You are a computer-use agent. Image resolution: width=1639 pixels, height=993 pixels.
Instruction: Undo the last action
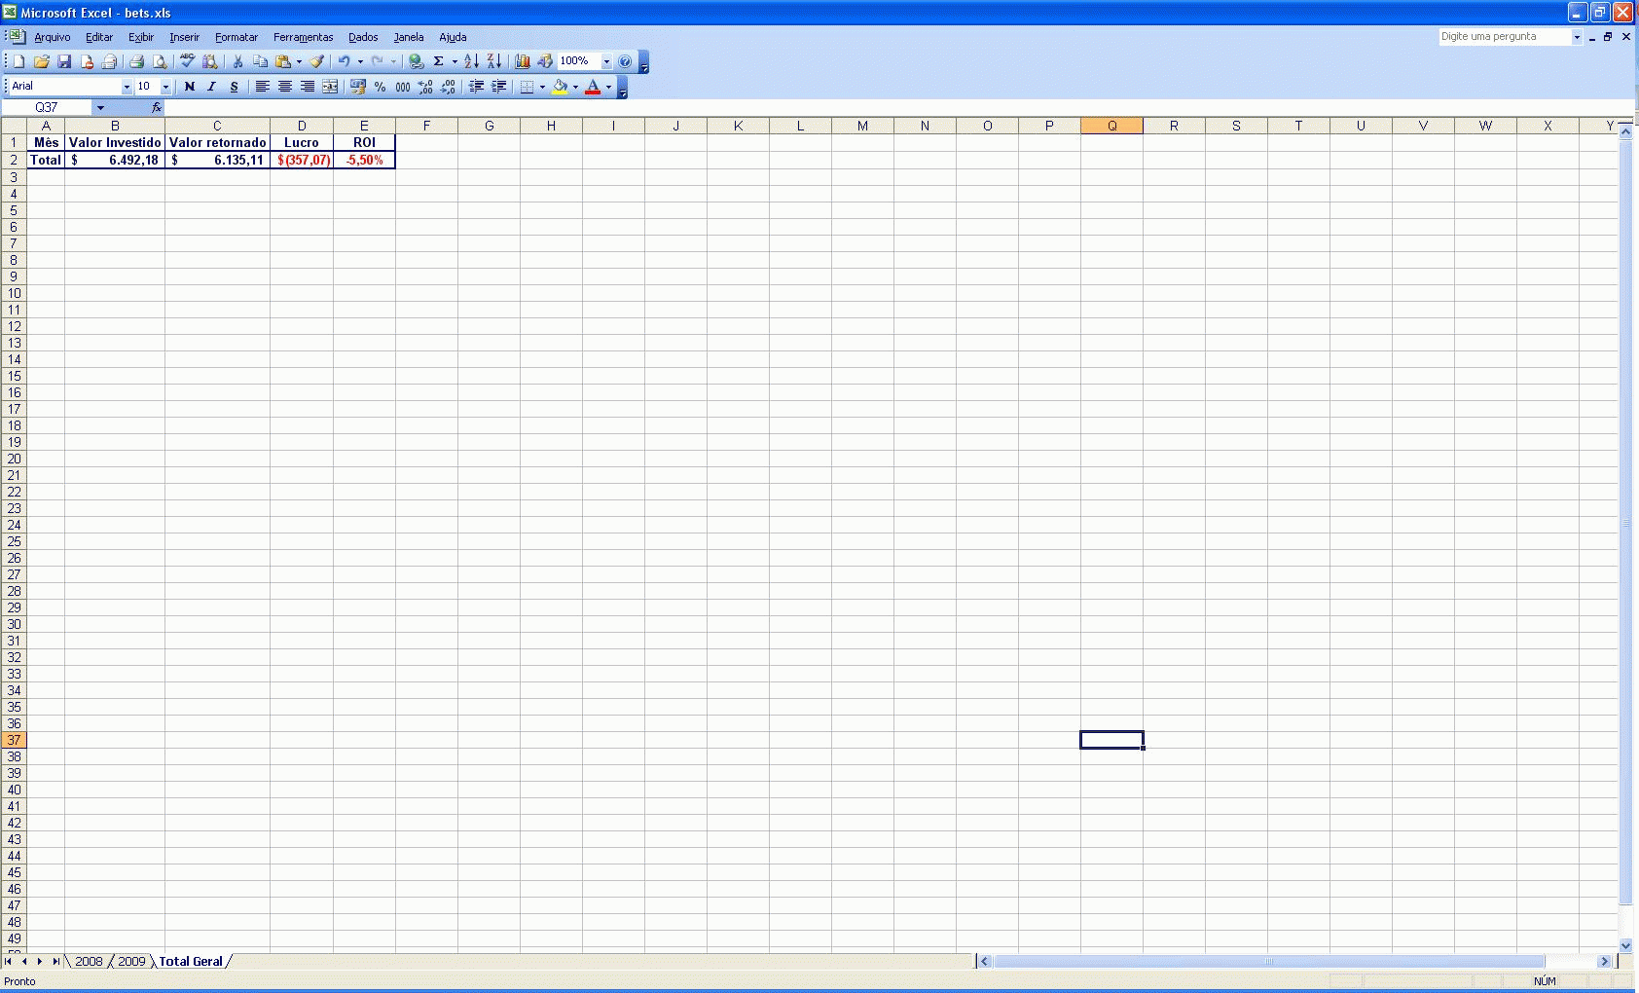344,61
